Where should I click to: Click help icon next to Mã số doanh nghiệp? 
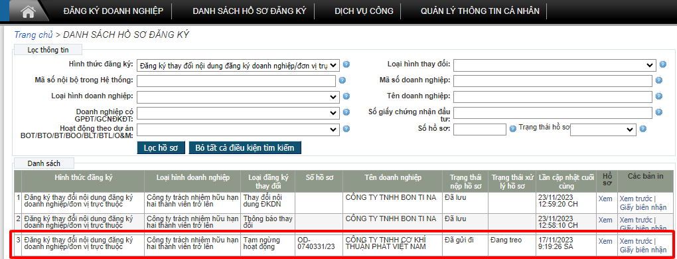pyautogui.click(x=659, y=80)
